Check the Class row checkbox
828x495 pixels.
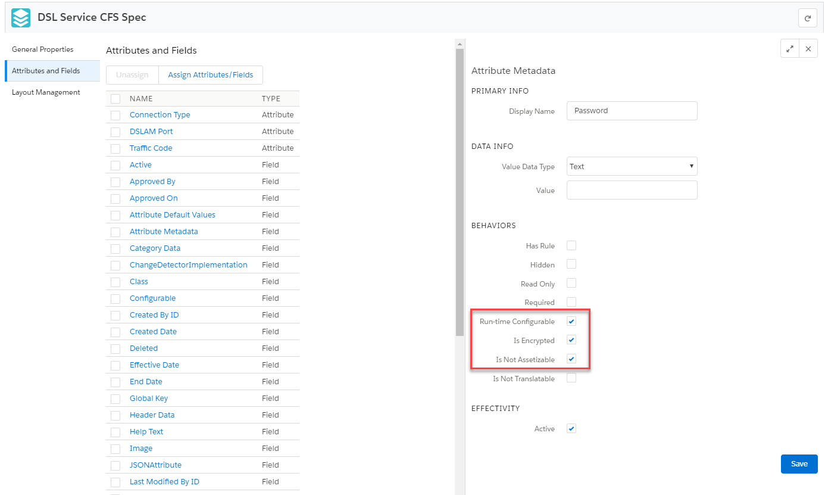[x=115, y=282]
